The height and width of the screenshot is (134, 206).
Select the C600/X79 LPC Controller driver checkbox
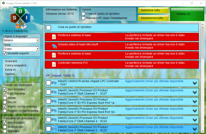(48, 83)
